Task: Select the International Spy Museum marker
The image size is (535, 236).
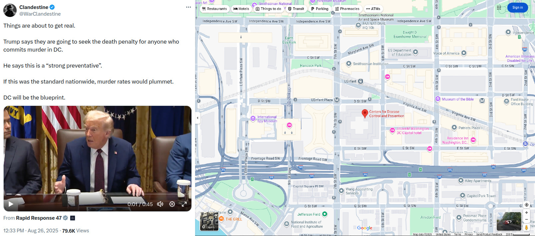Action: (x=253, y=118)
